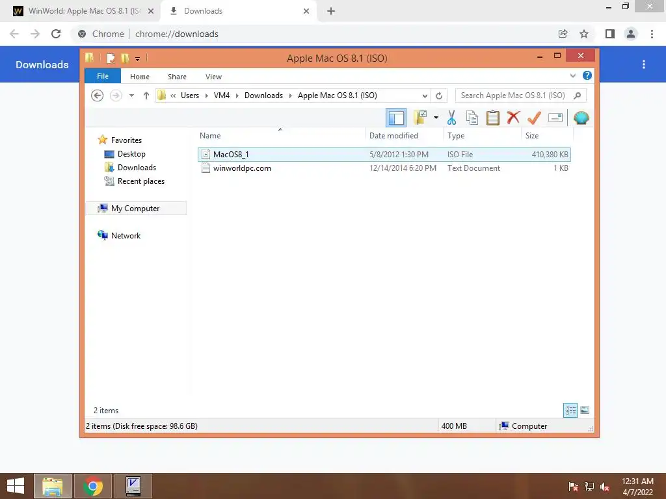Click the Downloads breadcrumb segment

263,96
